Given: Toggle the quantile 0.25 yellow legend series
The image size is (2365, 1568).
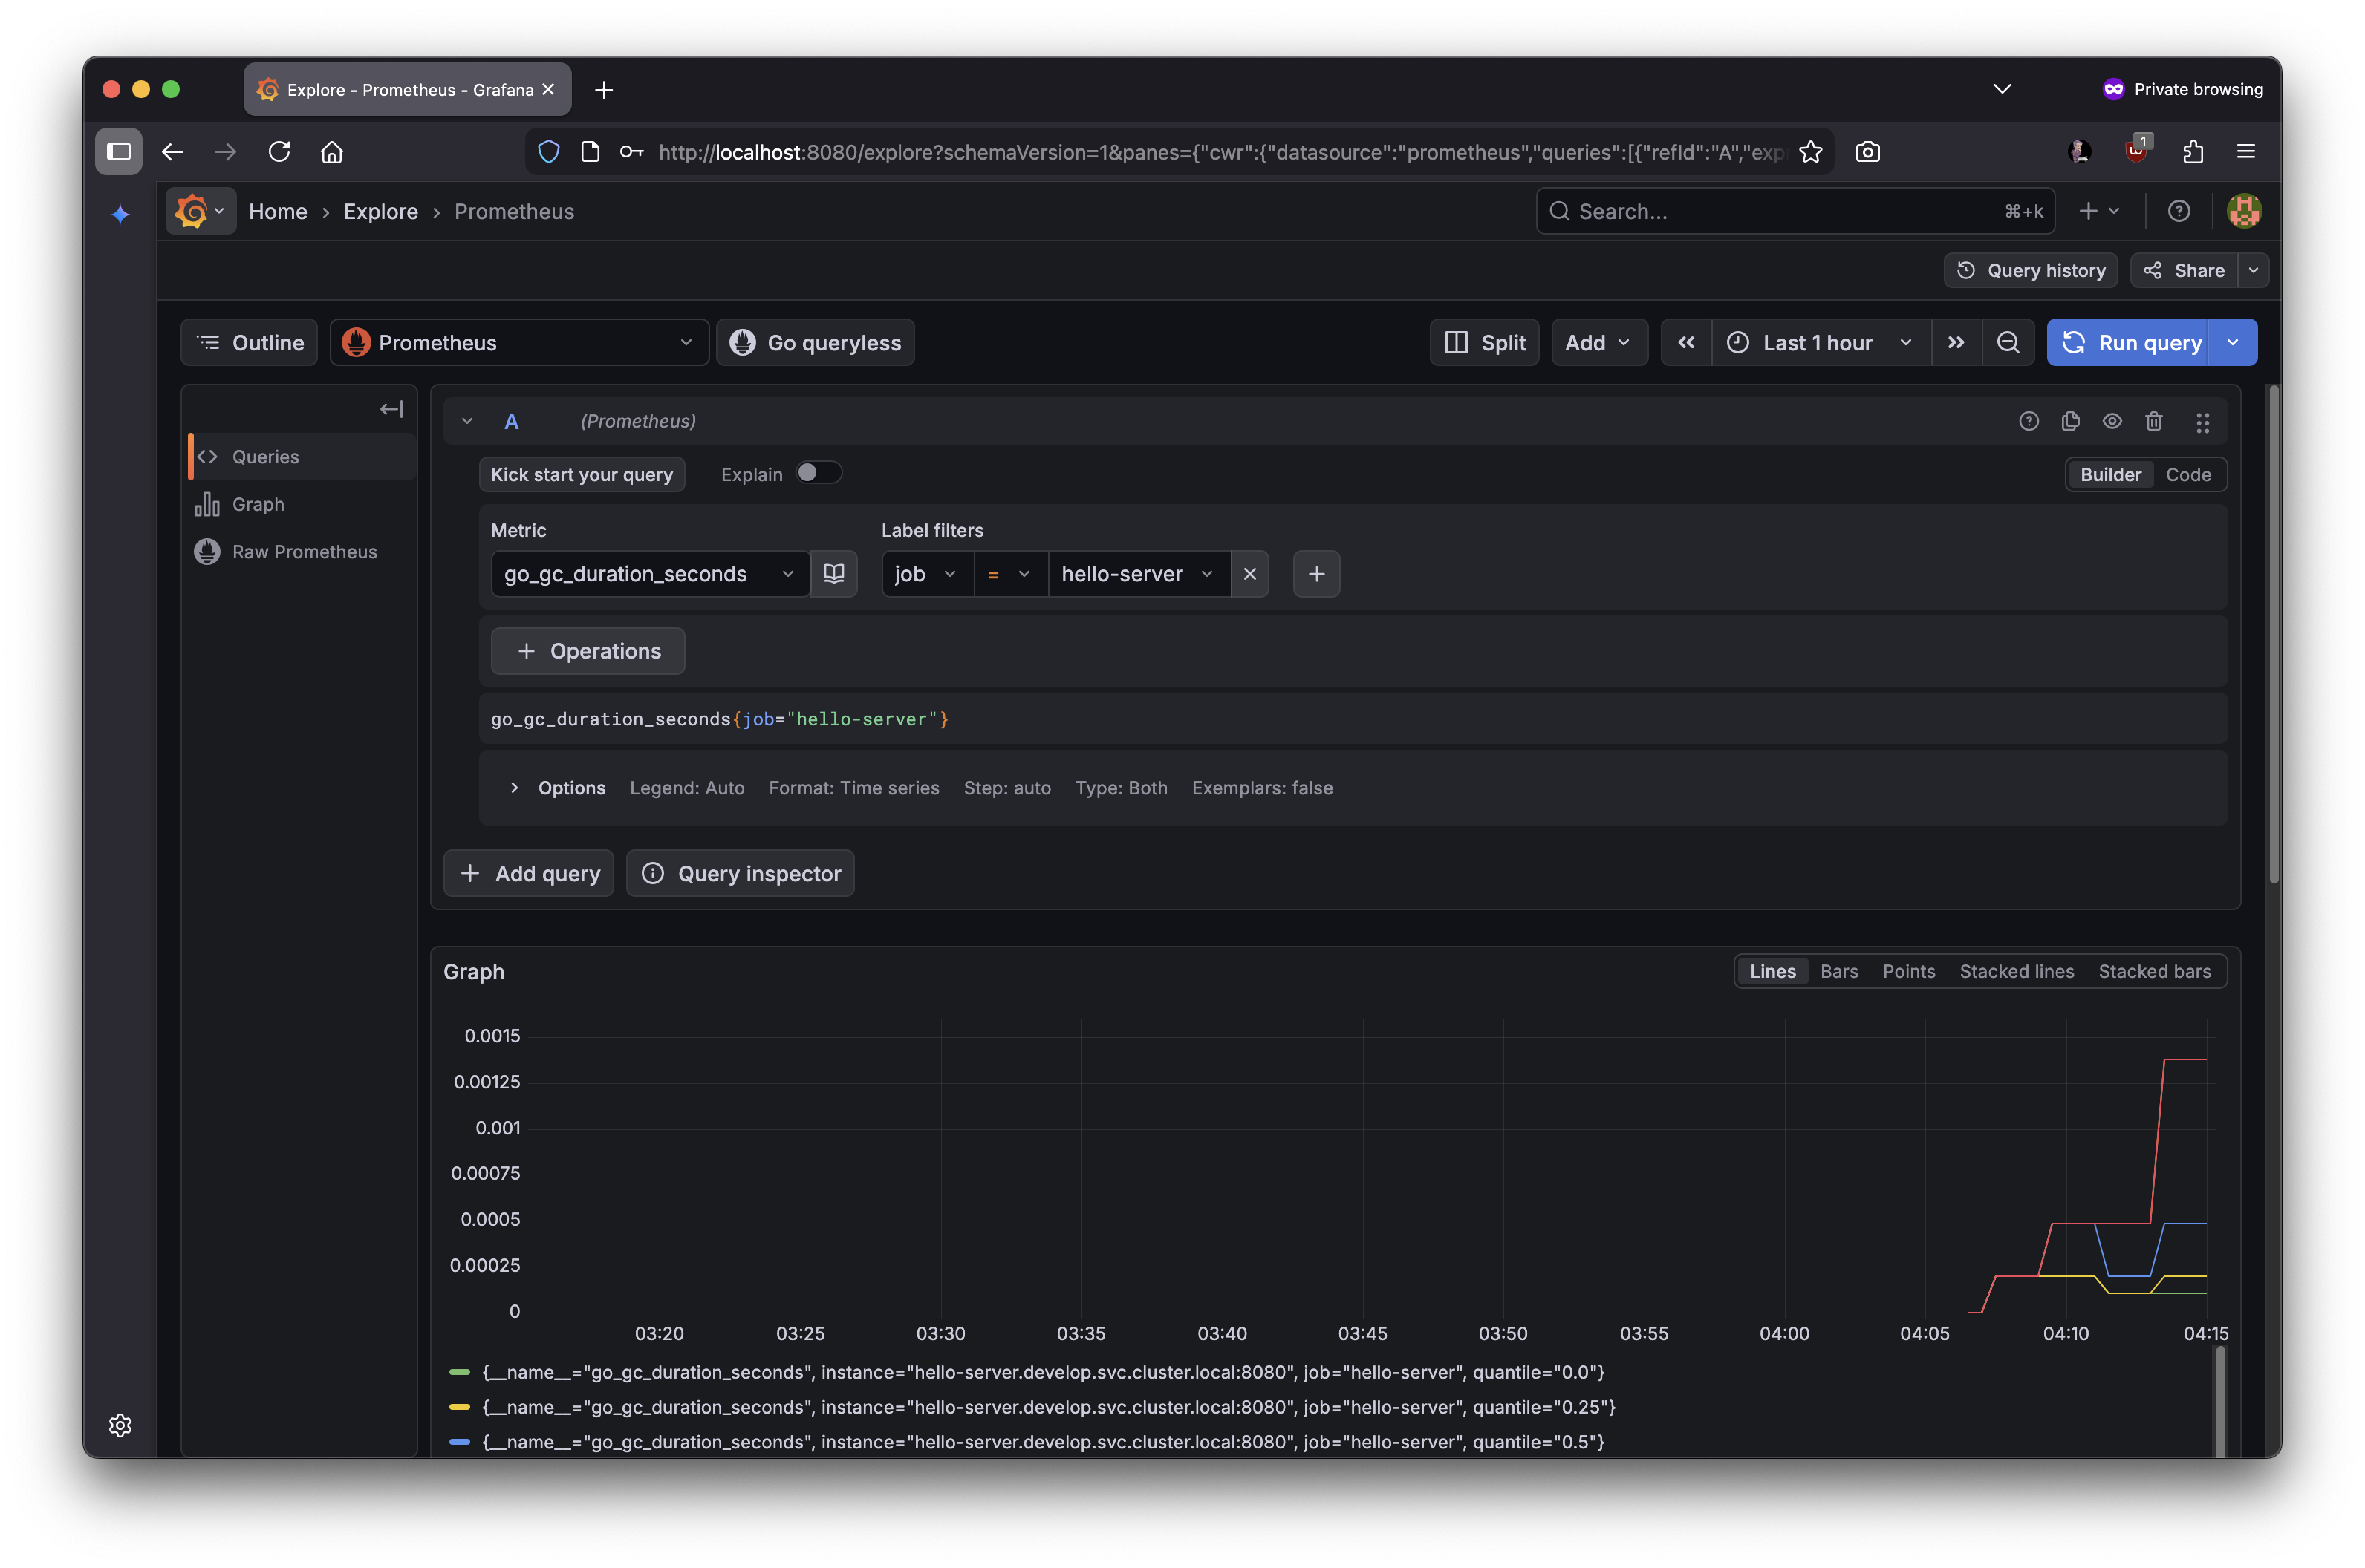Looking at the screenshot, I should point(1049,1407).
